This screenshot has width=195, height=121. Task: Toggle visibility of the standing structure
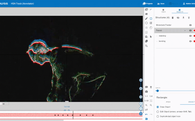point(190,36)
